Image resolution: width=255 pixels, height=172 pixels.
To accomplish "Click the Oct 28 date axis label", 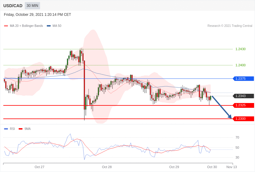I will click(x=107, y=167).
